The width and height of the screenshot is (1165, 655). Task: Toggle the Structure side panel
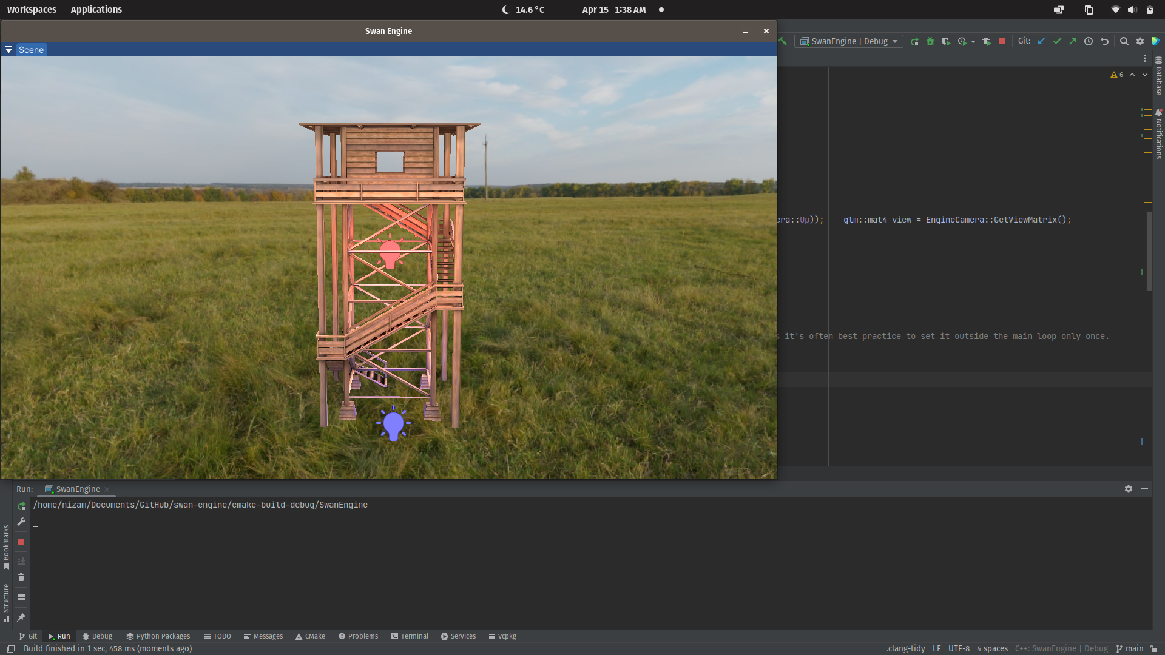[x=6, y=602]
